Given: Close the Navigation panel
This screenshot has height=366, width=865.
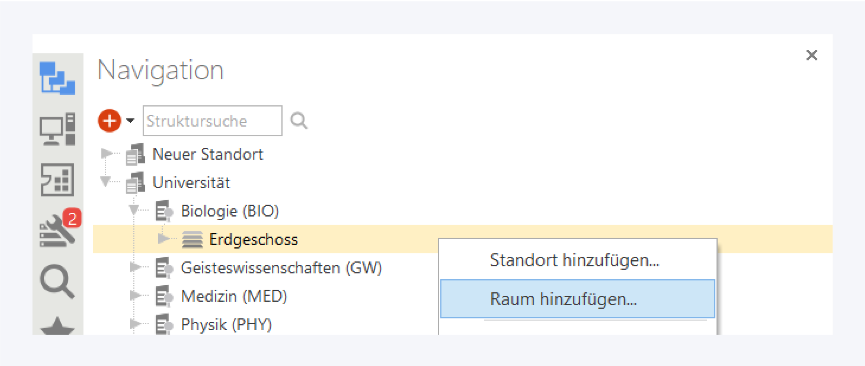Looking at the screenshot, I should [x=812, y=55].
